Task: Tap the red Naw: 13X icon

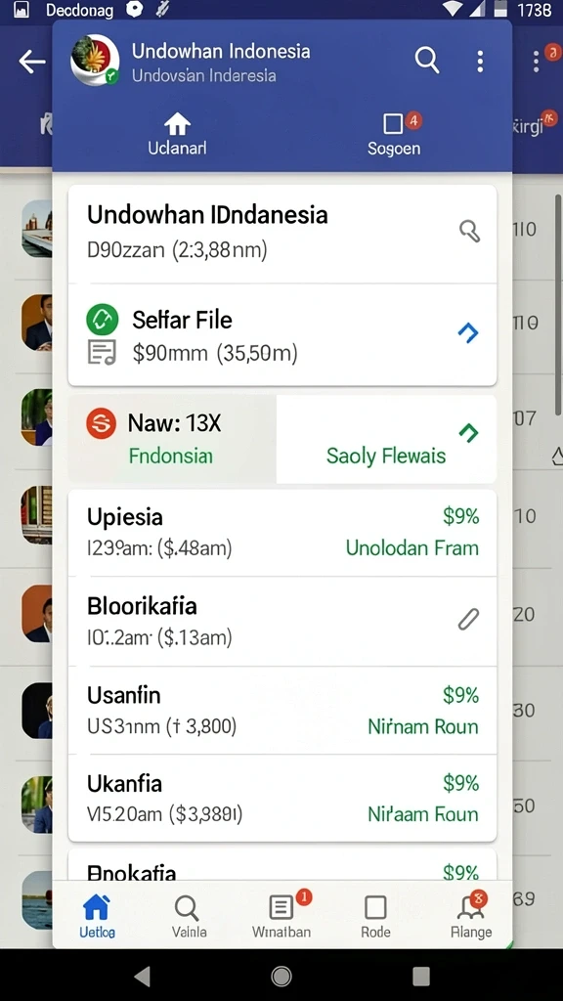Action: pyautogui.click(x=102, y=422)
